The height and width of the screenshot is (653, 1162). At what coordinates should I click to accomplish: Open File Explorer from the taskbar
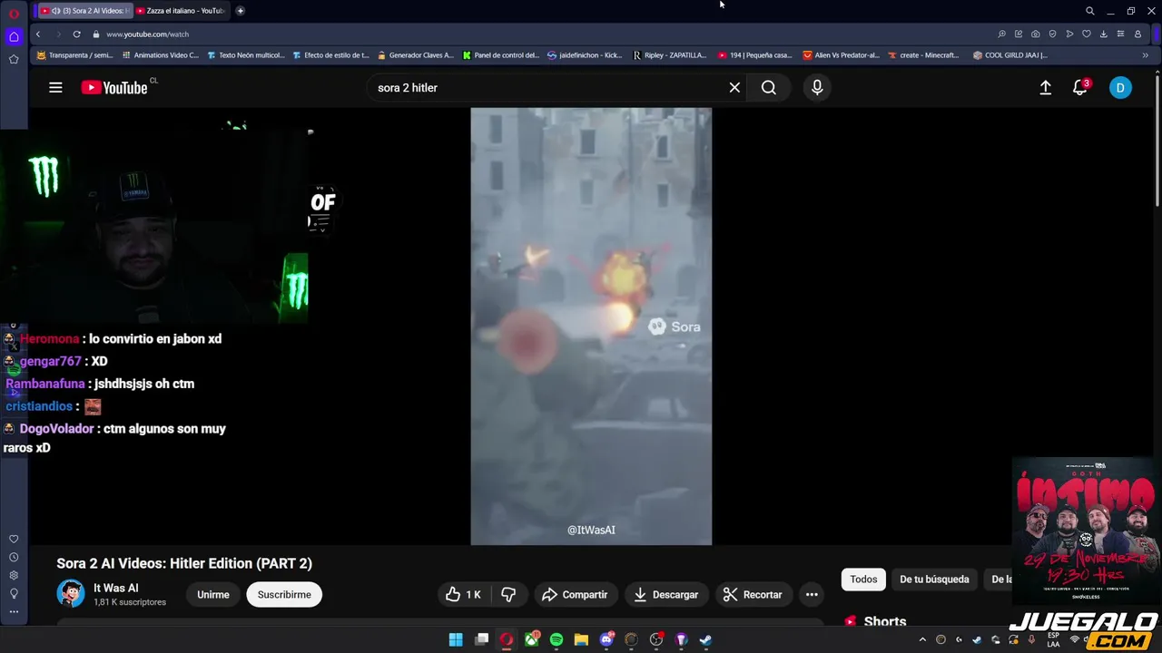tap(581, 639)
